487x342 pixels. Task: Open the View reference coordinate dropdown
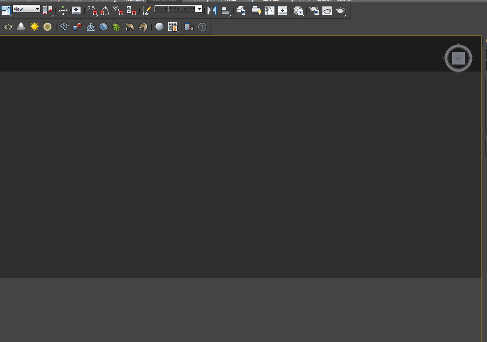click(27, 9)
